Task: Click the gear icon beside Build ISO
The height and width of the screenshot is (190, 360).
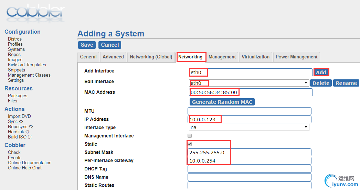Action: click(30, 137)
